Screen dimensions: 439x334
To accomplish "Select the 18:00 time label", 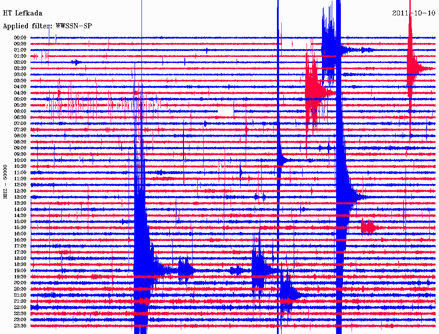I will (20, 259).
